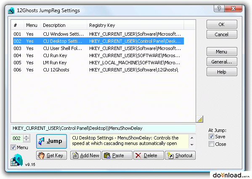Open the General... settings button
Viewport: 252px width, 179px height.
[x=222, y=62]
